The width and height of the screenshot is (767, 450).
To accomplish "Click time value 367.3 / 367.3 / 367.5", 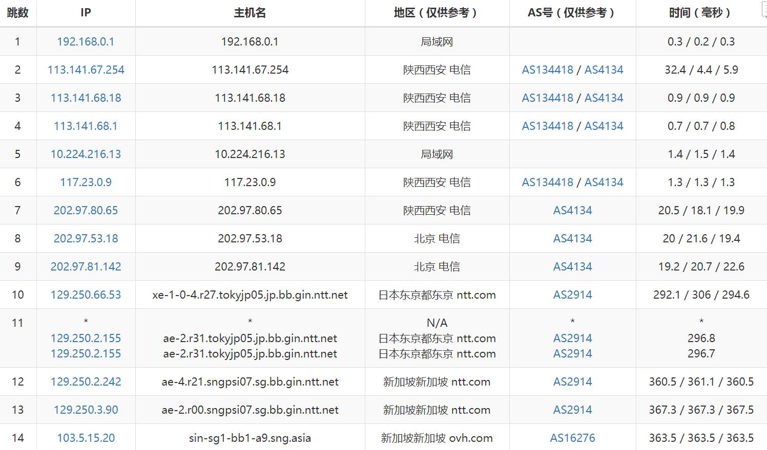I will [701, 410].
